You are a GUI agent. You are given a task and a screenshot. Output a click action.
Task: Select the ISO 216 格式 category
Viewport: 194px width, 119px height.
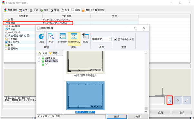click(x=51, y=61)
